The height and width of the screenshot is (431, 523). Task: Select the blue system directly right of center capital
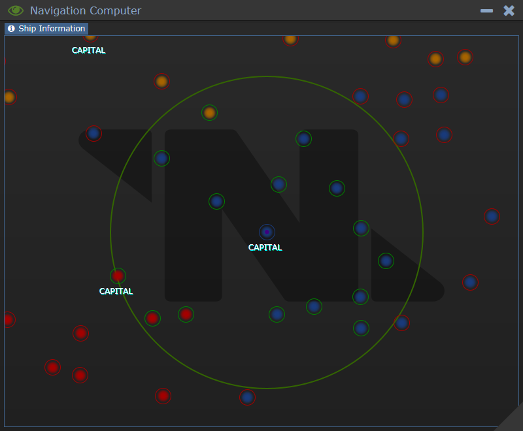362,229
